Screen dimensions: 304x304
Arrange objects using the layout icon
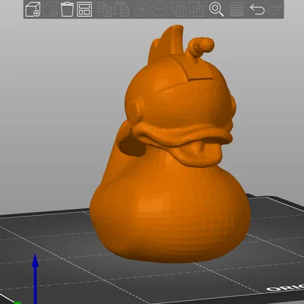coord(84,9)
